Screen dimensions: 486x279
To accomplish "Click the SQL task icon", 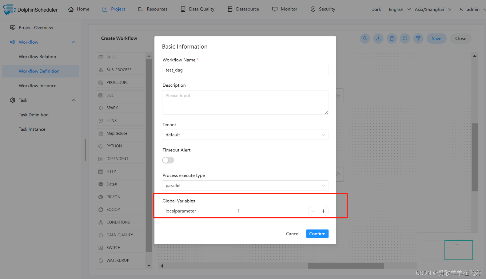I will (x=101, y=95).
